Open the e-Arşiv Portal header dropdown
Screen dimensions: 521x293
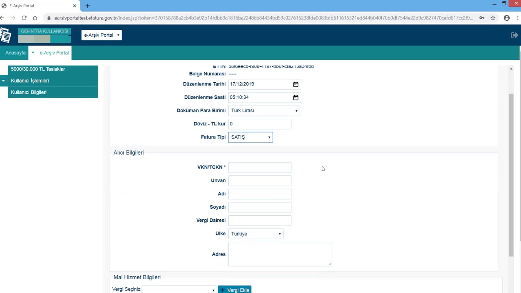pyautogui.click(x=101, y=35)
